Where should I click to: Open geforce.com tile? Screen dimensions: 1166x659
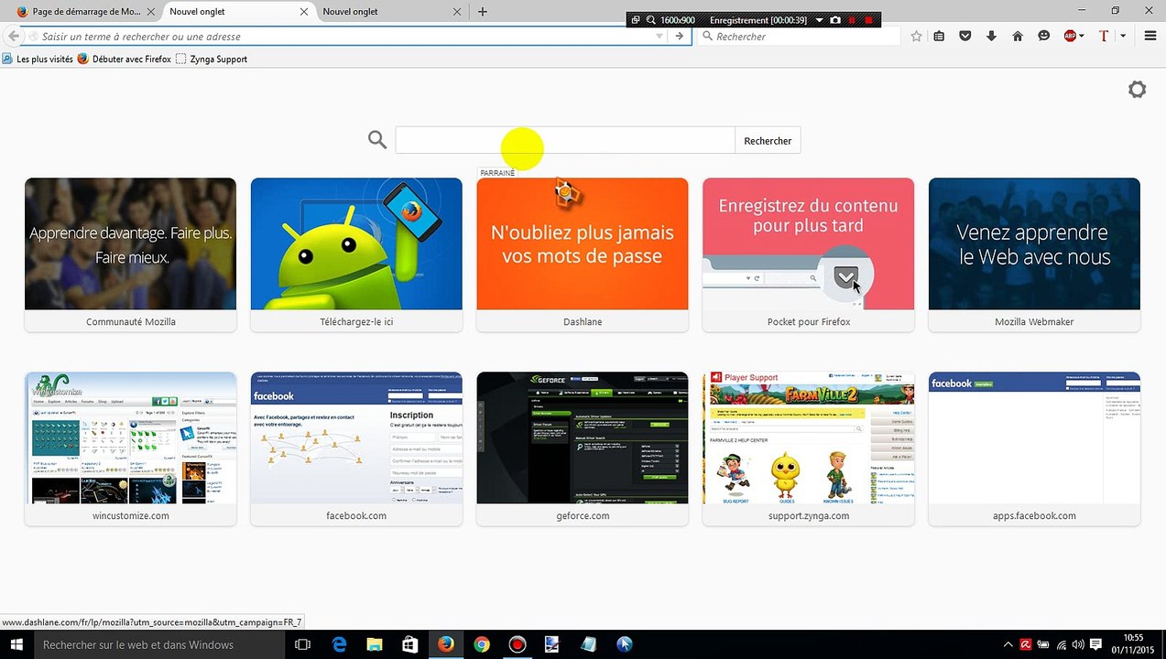pos(582,448)
